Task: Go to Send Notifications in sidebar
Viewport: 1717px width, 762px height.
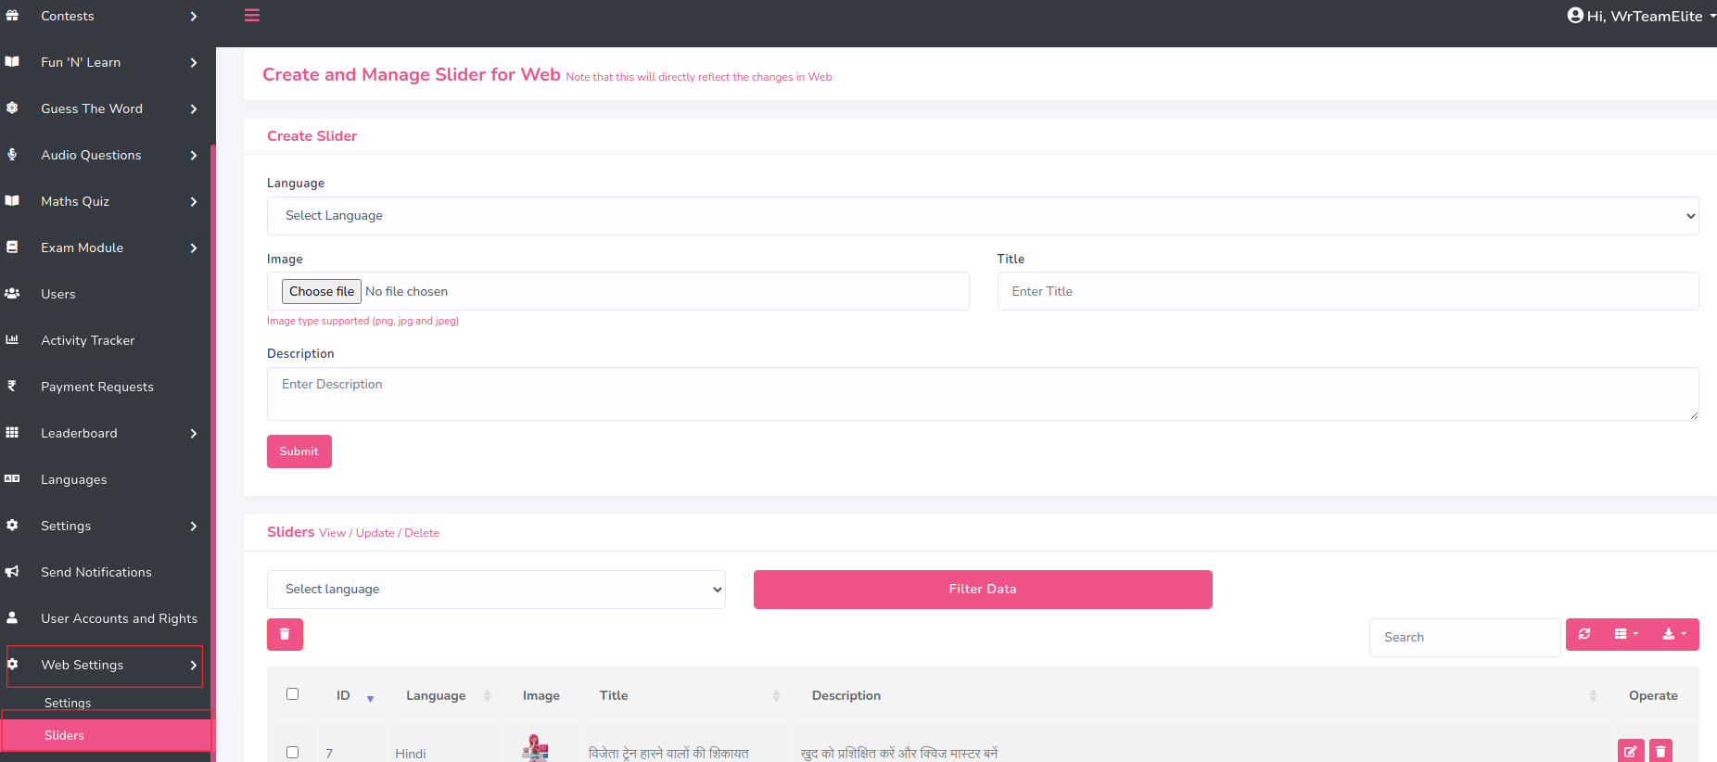Action: pos(96,573)
